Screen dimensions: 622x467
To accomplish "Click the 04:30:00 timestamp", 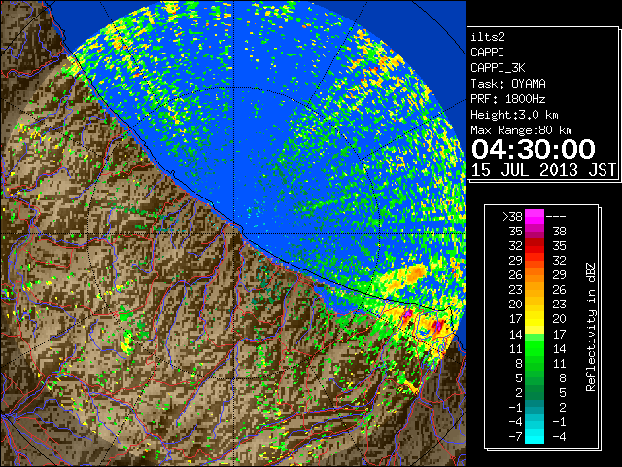I will (x=534, y=149).
